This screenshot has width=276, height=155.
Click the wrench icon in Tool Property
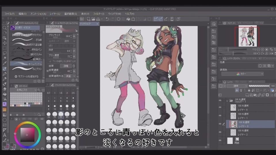pyautogui.click(x=77, y=80)
